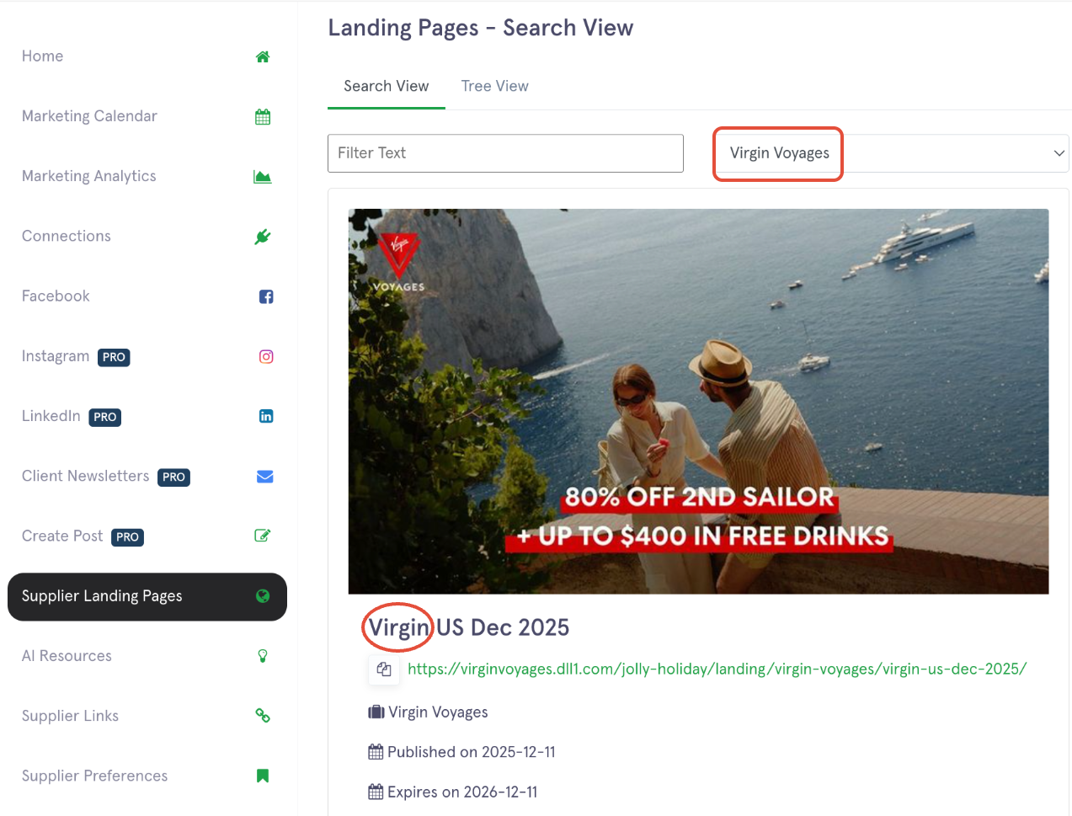This screenshot has width=1072, height=816.
Task: Click the Virgin US Dec 2025 title
Action: point(469,627)
